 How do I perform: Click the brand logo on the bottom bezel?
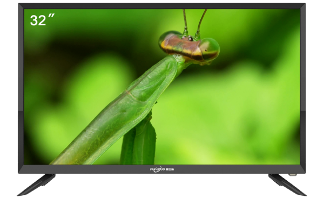(162, 169)
